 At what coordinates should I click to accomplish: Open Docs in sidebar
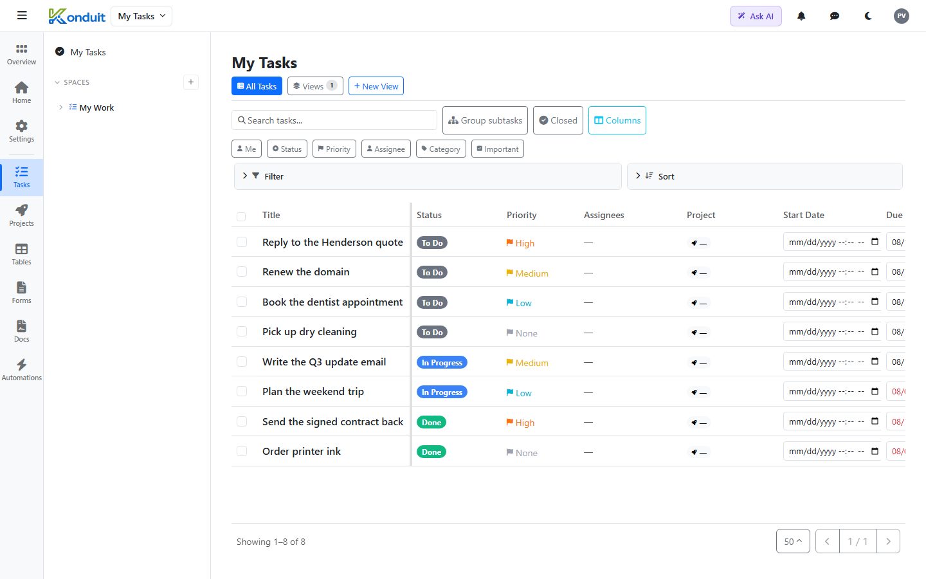[x=21, y=331]
